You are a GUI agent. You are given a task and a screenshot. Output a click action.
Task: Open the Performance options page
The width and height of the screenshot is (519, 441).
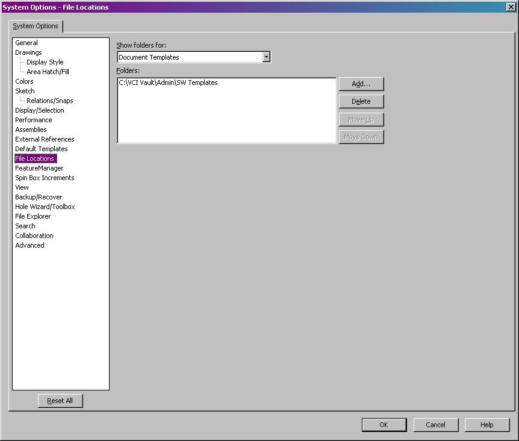point(34,120)
